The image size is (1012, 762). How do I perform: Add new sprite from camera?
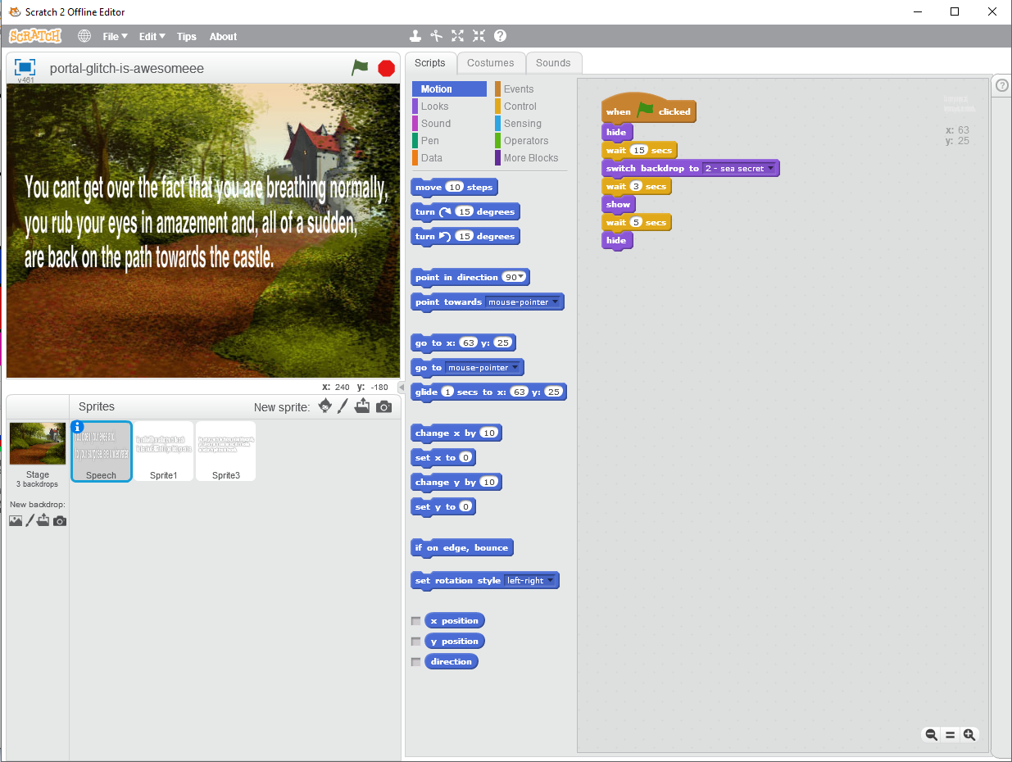click(383, 406)
